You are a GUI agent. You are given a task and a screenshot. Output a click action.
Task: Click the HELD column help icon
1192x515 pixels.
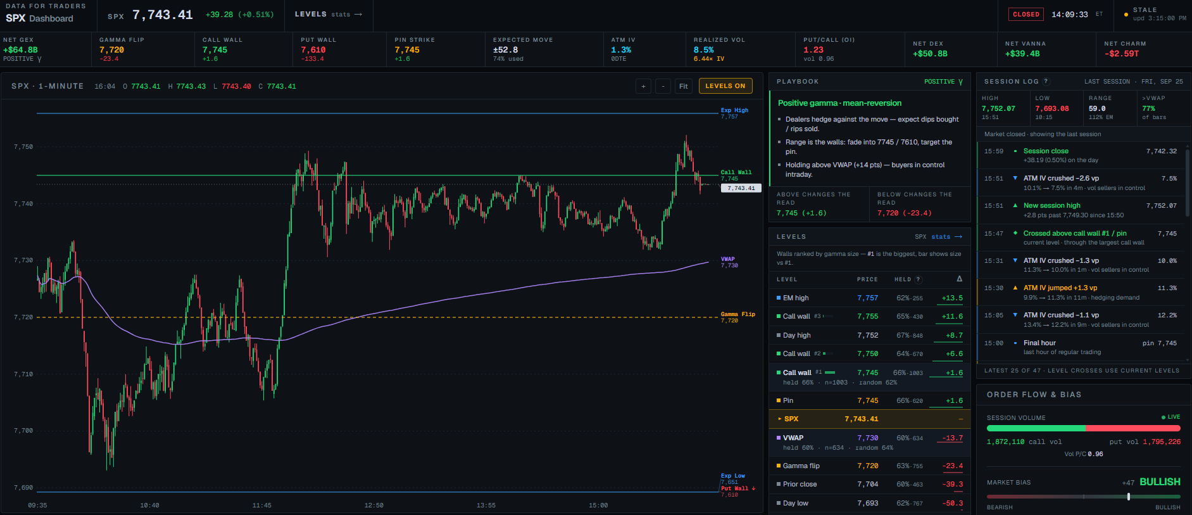(919, 279)
